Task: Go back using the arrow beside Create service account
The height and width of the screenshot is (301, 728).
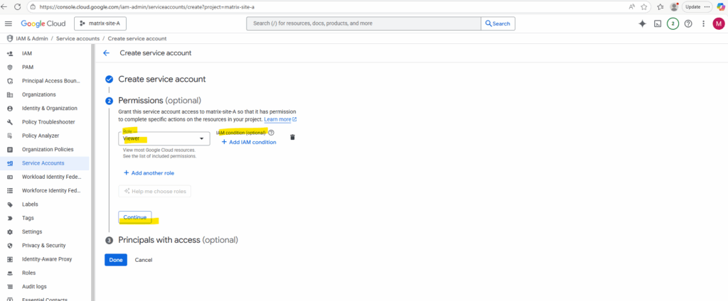Action: 107,53
